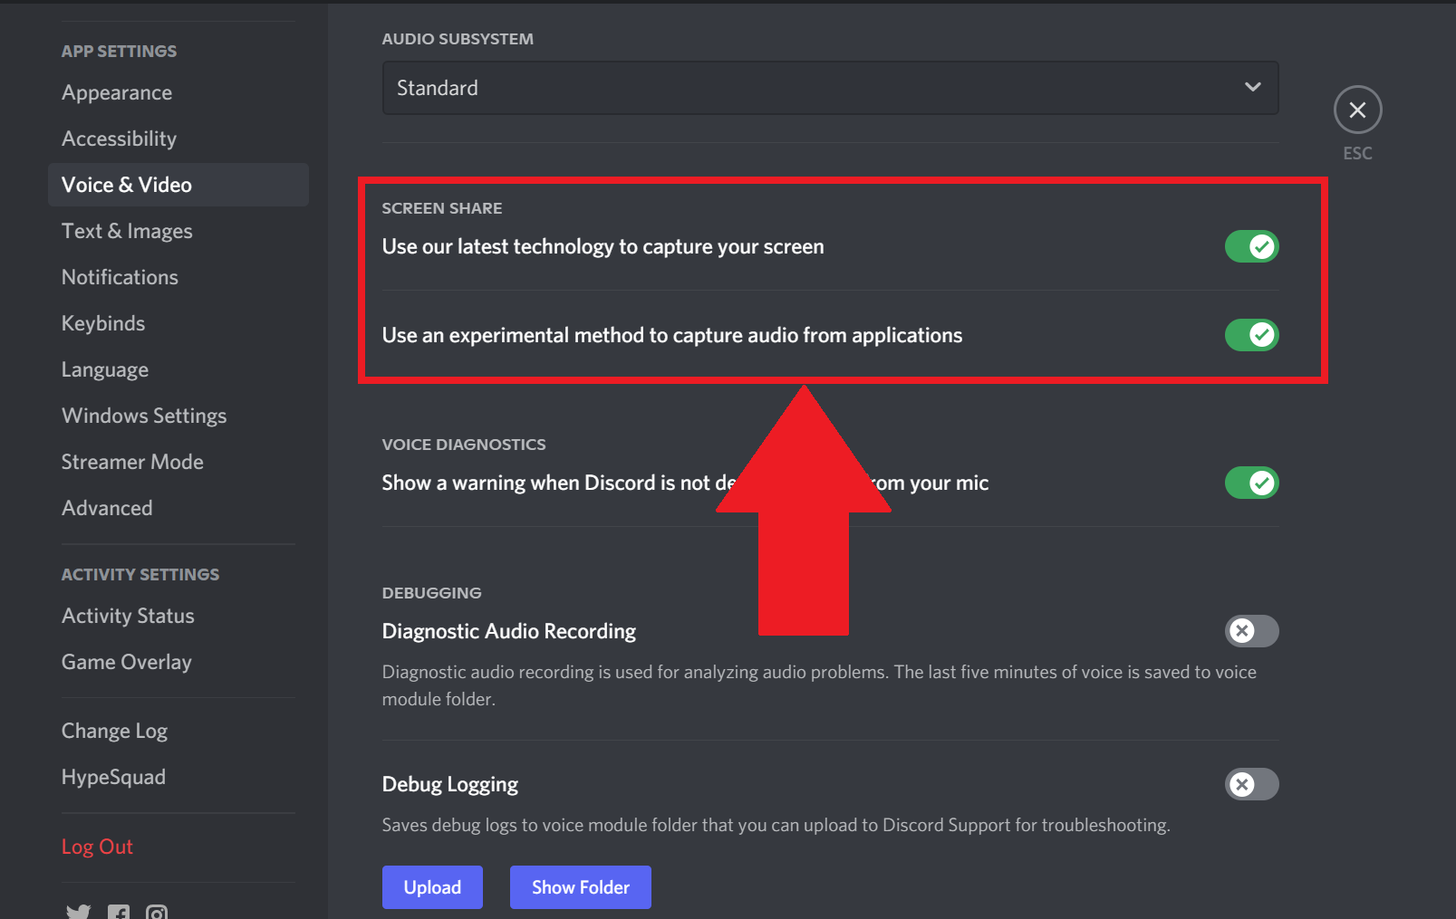
Task: Enable Diagnostic Audio Recording
Action: (x=1251, y=631)
